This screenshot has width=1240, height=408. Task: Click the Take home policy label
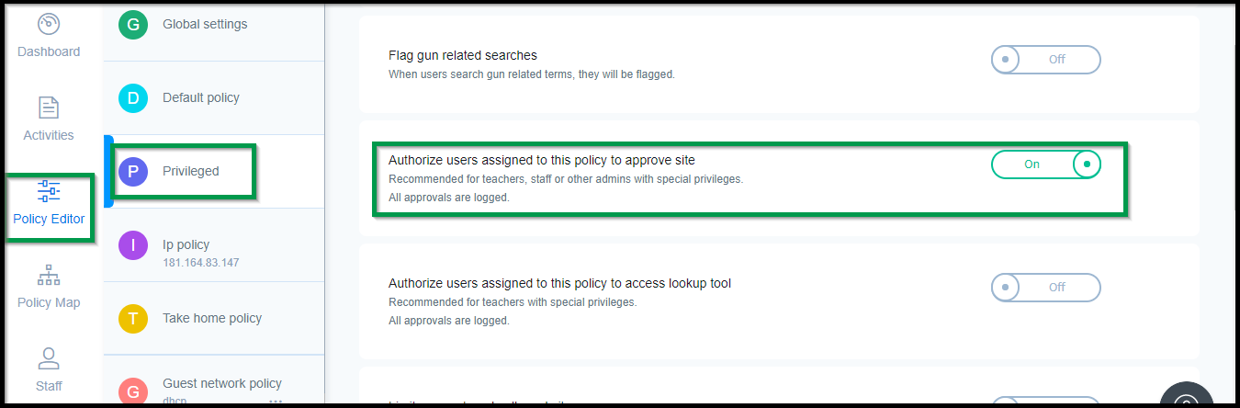click(x=212, y=318)
